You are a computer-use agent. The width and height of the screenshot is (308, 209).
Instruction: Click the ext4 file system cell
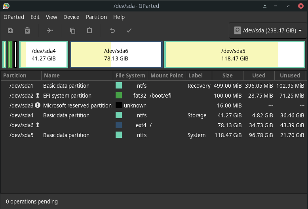[141, 125]
